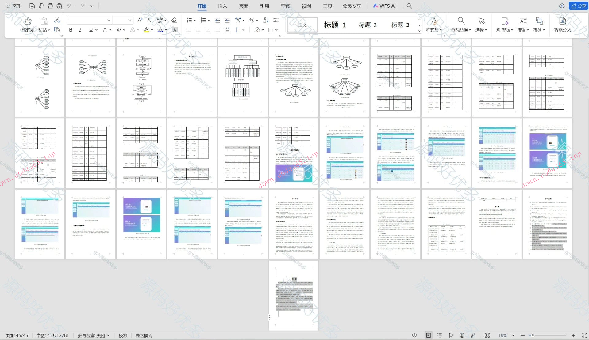Screen dimensions: 589x340
Task: Click the scissors Cut icon
Action: point(57,20)
